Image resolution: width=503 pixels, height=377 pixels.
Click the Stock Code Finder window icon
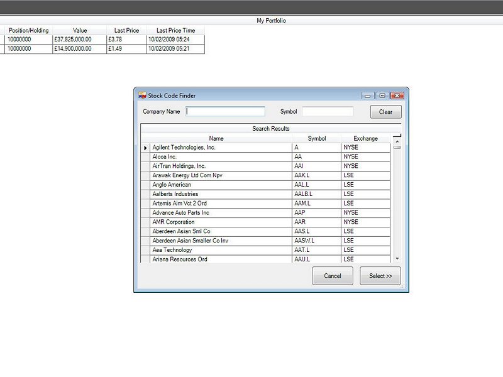[x=142, y=96]
